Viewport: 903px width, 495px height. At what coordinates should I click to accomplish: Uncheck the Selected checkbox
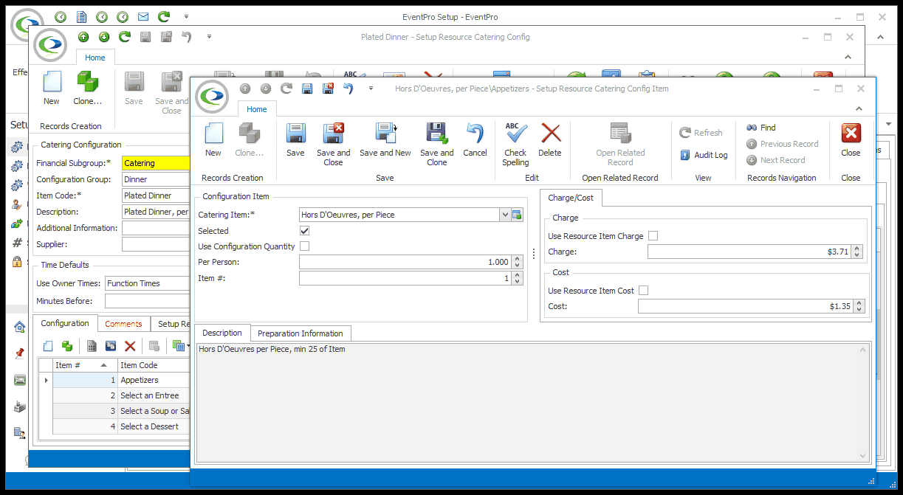click(304, 231)
